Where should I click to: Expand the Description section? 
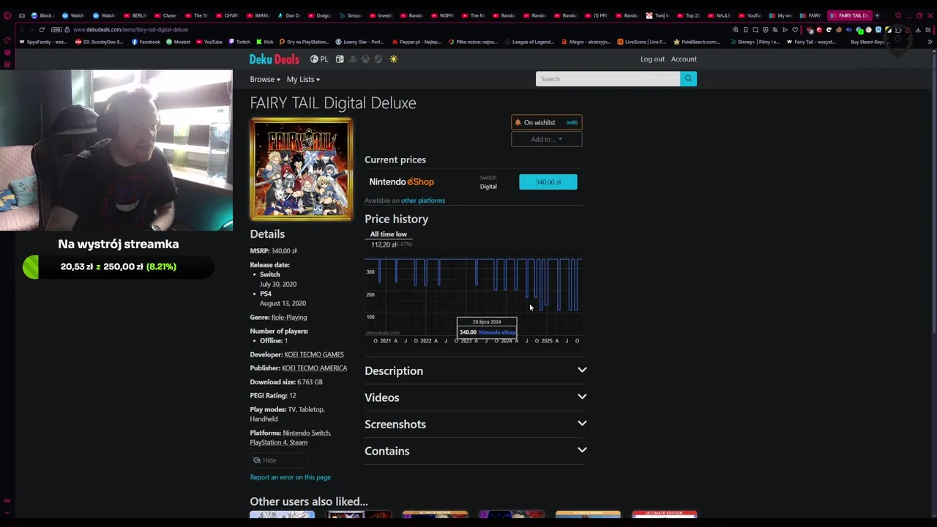tap(476, 370)
